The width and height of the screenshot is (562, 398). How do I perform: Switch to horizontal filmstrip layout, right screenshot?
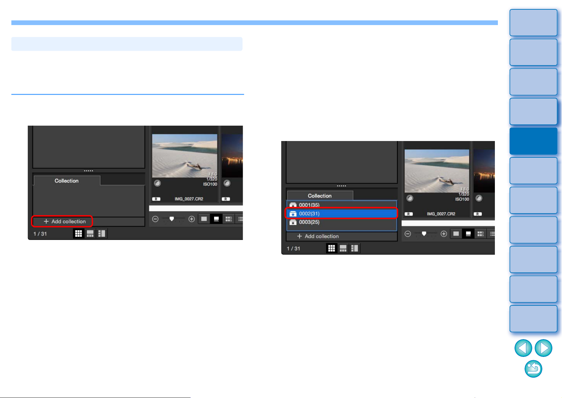coord(343,248)
